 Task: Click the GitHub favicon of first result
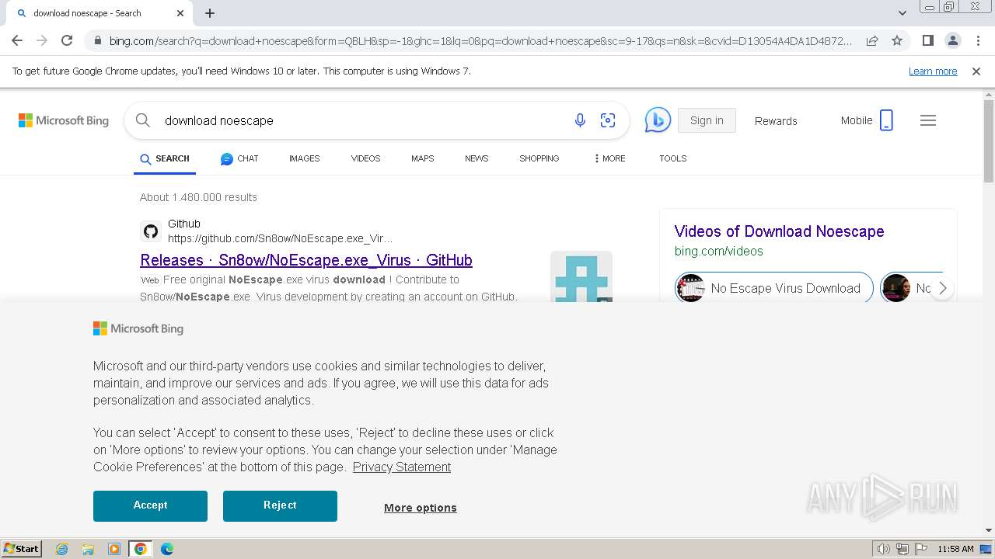pyautogui.click(x=151, y=231)
